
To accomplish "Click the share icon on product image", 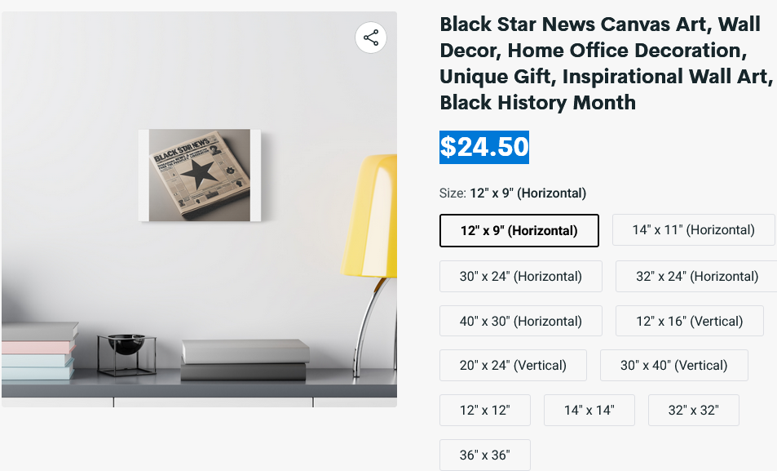I will point(371,38).
